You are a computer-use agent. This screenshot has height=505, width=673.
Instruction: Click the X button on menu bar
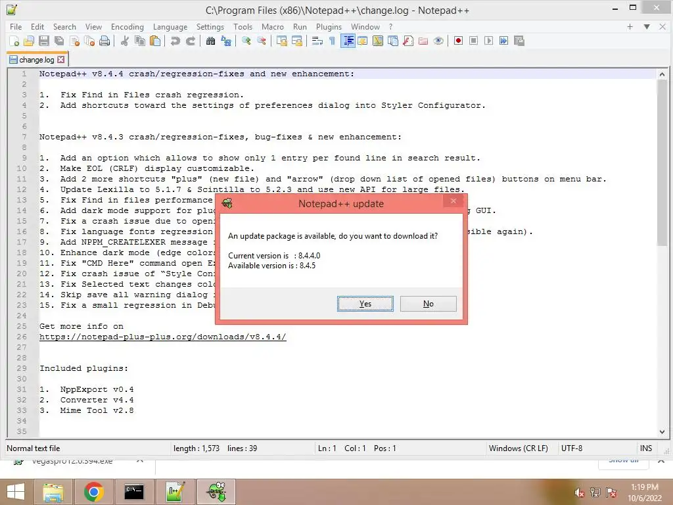pos(662,26)
